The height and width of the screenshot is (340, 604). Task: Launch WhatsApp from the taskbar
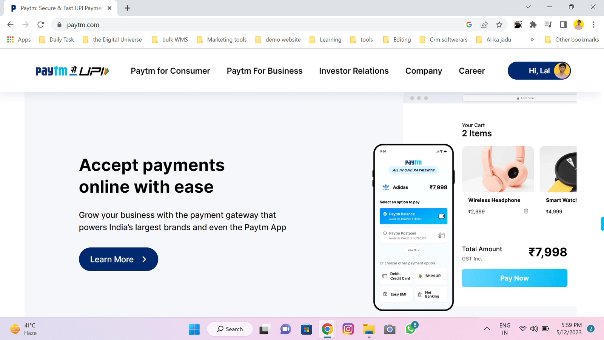(410, 329)
